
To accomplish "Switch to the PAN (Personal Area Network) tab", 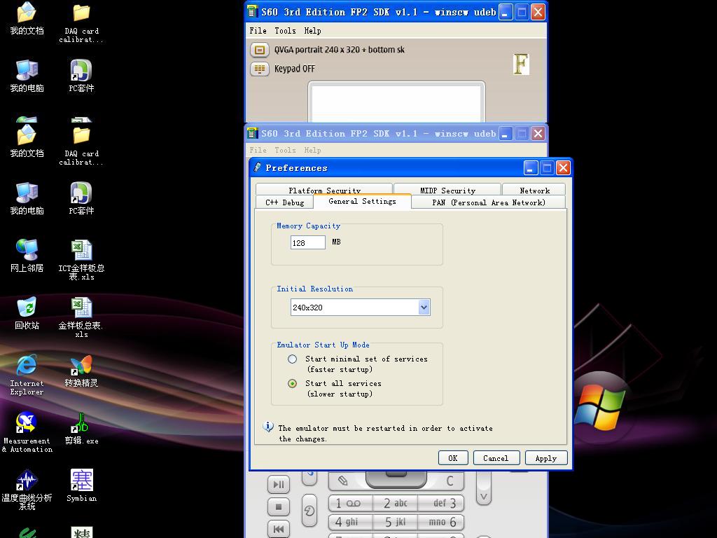I will tap(488, 202).
